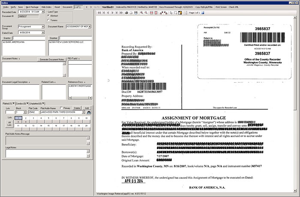Click the Lots input field
The image size is (300, 197).
coord(10,112)
